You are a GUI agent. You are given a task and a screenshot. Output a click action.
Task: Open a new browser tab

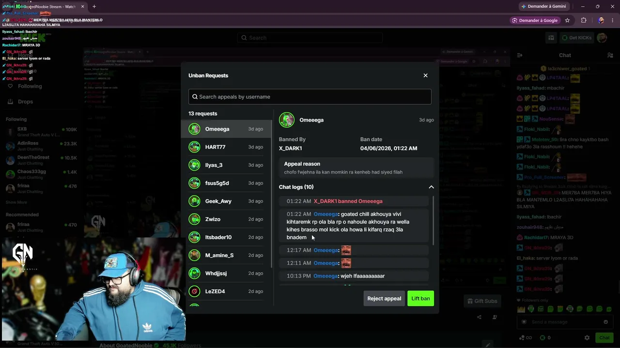coord(94,7)
